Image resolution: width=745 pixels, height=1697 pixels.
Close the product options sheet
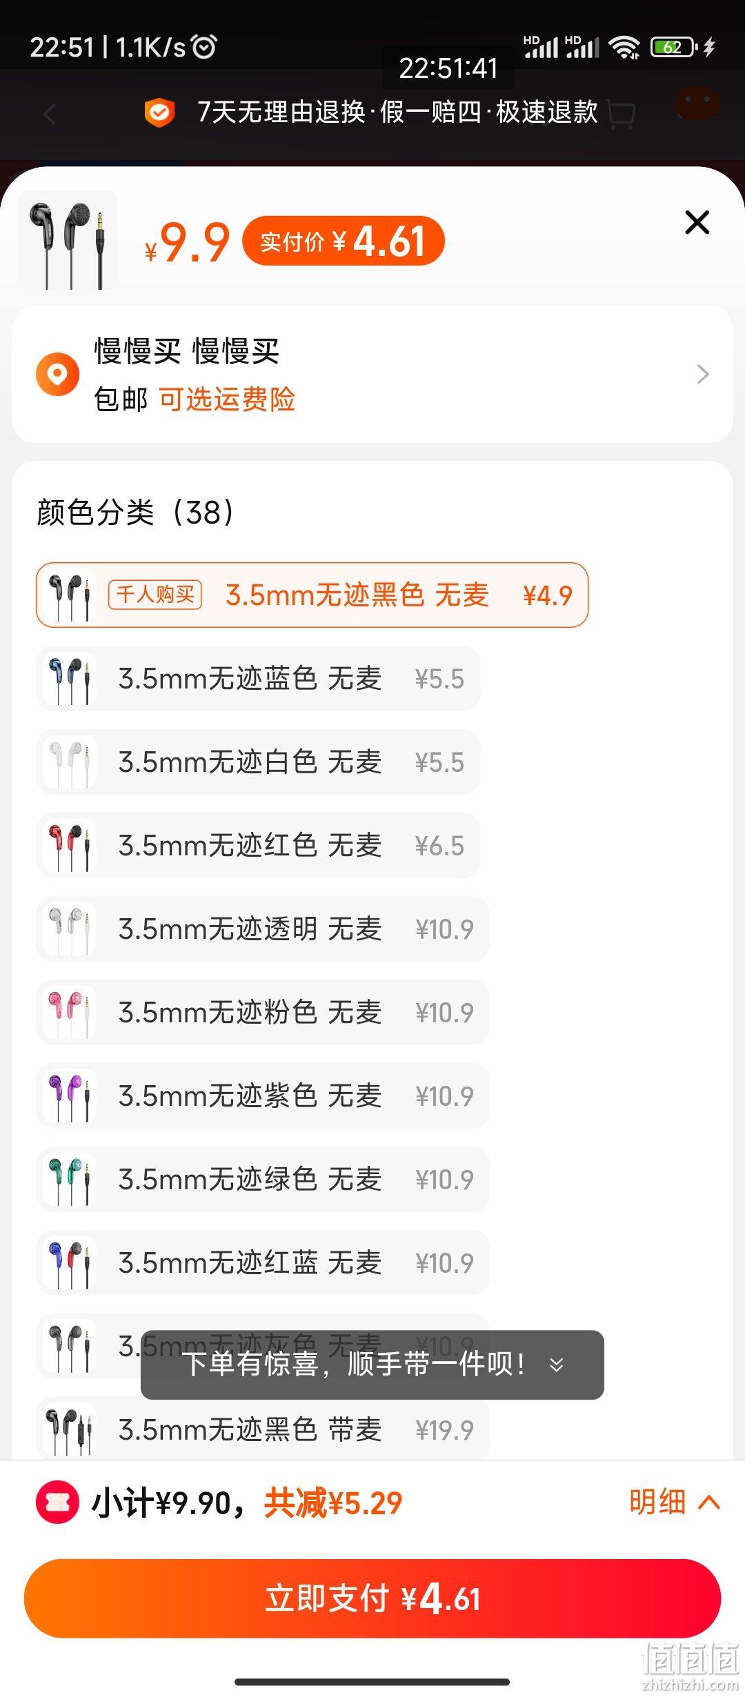click(697, 222)
